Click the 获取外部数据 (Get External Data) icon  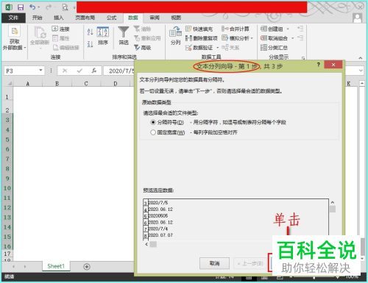[14, 32]
